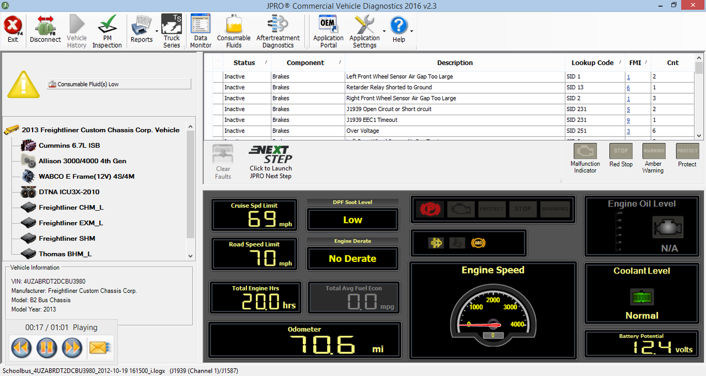706x376 pixels.
Task: Select DTNA ICU3X-2010 component
Action: coord(69,192)
